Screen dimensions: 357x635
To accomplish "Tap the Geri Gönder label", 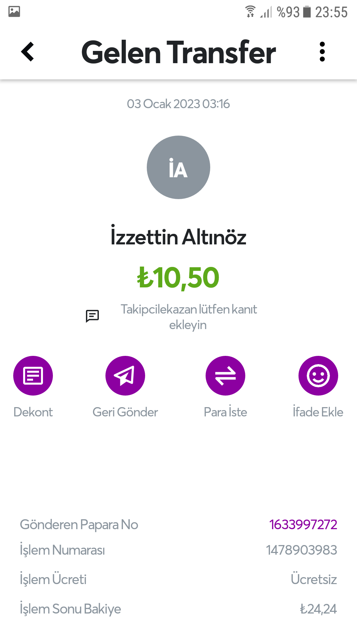I will (x=125, y=412).
